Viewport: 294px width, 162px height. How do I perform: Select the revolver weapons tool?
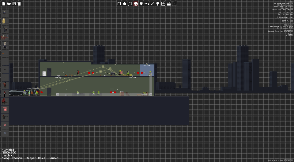[x=147, y=4]
